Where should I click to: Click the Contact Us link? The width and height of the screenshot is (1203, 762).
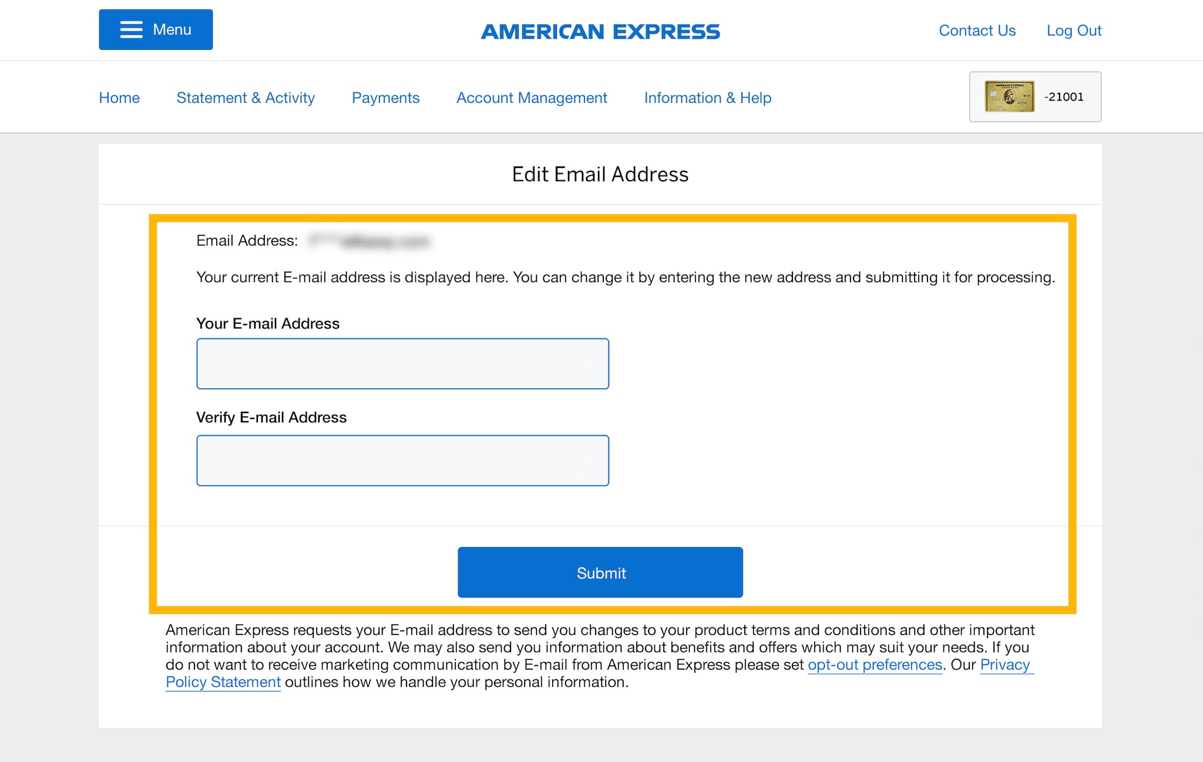[x=976, y=30]
